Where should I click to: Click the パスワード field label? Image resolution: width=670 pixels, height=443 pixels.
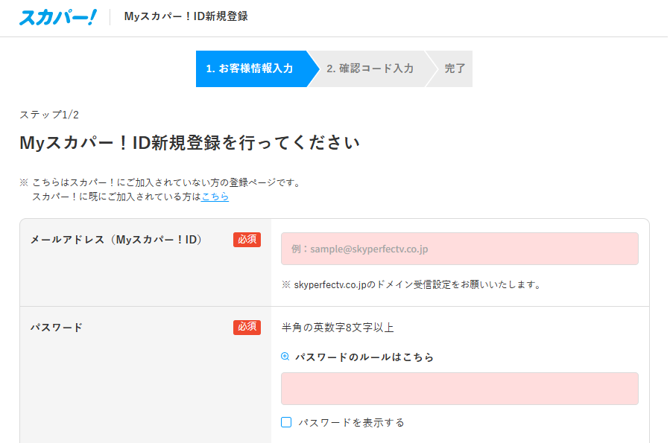[57, 328]
